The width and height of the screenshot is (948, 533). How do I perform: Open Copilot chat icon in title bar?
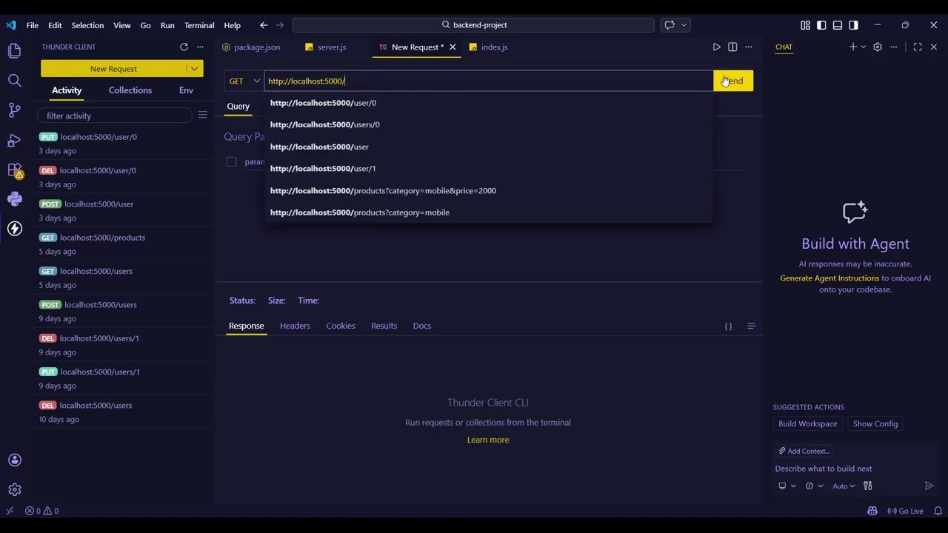[670, 24]
